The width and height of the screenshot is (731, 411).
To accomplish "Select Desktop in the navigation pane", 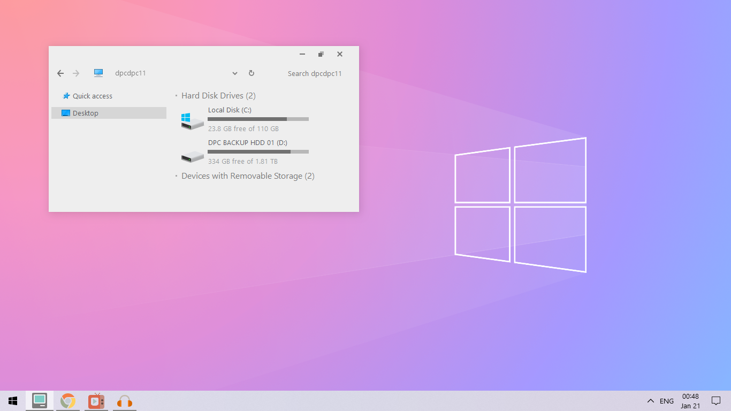I will click(x=109, y=113).
